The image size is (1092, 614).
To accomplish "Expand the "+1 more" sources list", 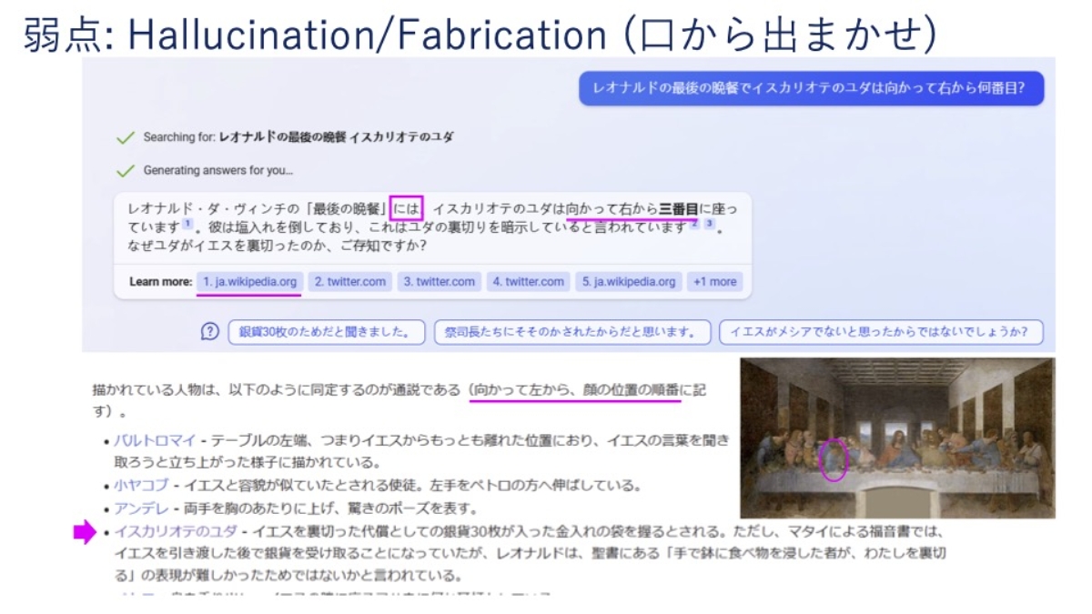I will click(715, 283).
